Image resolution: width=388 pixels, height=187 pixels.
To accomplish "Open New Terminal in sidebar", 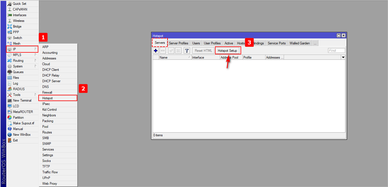I will (x=22, y=100).
